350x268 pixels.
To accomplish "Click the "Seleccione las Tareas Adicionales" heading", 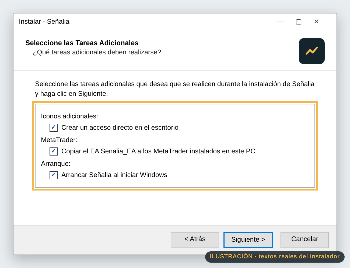I will click(82, 43).
